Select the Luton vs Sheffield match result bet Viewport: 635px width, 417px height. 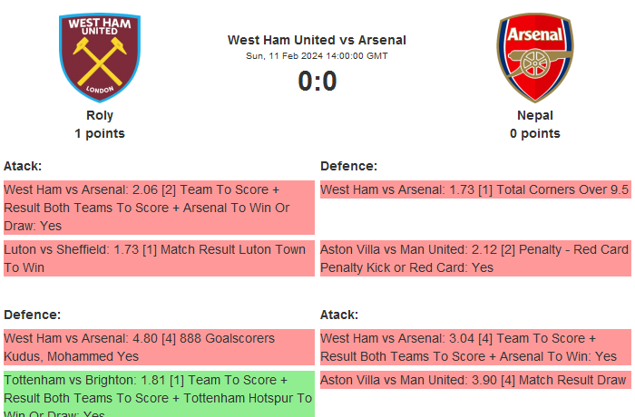[159, 258]
